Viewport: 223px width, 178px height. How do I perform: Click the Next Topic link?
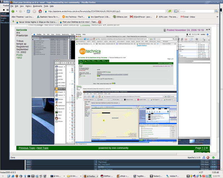(x=43, y=148)
